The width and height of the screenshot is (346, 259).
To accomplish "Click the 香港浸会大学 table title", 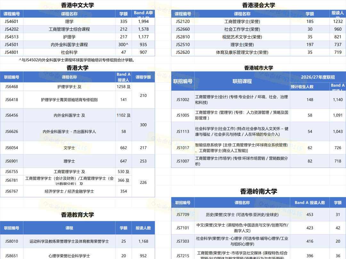I will [x=259, y=5].
